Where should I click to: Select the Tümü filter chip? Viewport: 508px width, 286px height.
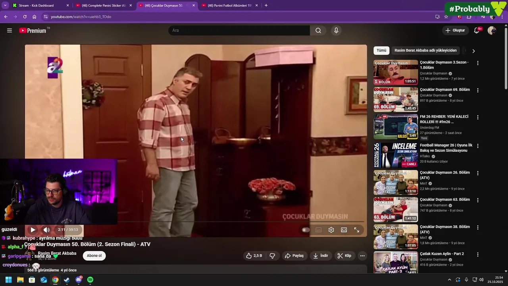pyautogui.click(x=381, y=50)
